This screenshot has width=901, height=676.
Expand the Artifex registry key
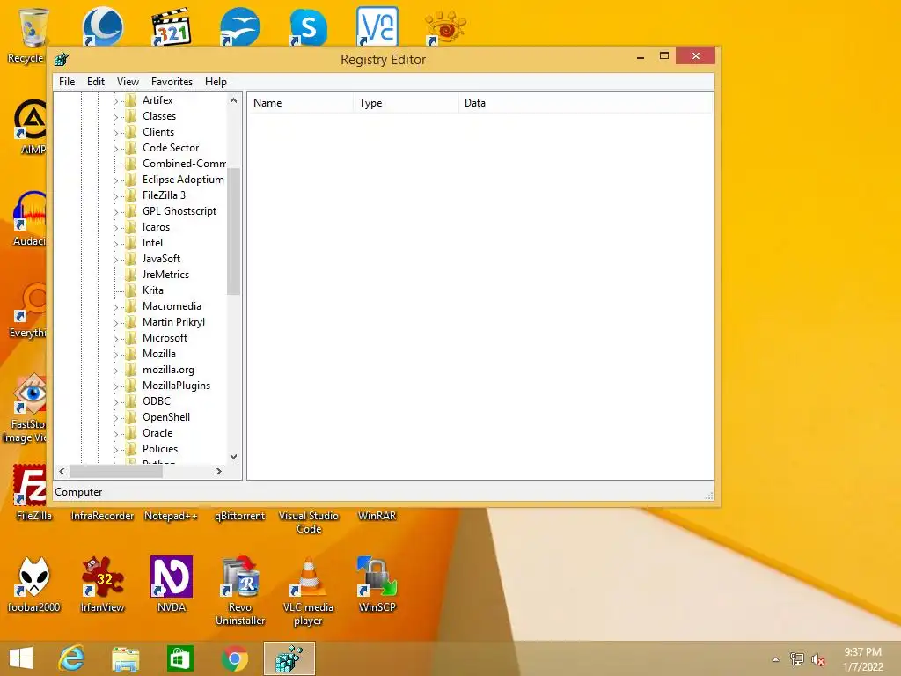click(x=115, y=101)
